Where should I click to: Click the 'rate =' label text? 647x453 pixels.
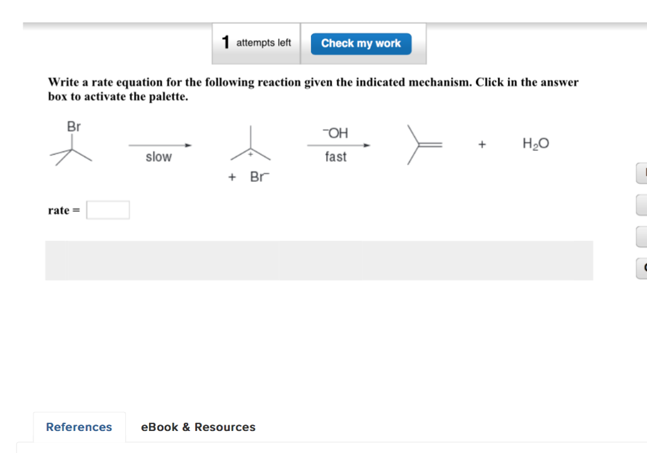click(64, 210)
